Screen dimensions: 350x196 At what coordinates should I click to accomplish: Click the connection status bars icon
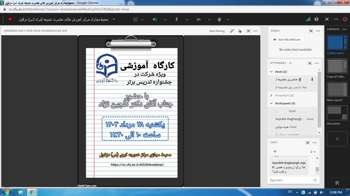[x=308, y=19]
